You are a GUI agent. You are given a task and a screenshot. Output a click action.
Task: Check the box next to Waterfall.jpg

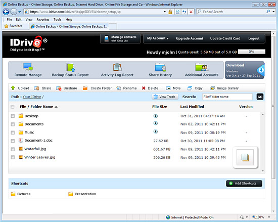13,149
